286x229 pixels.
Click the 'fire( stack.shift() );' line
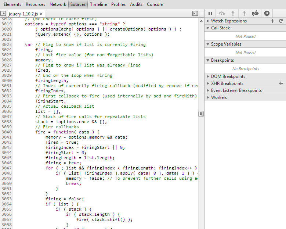click(104, 219)
